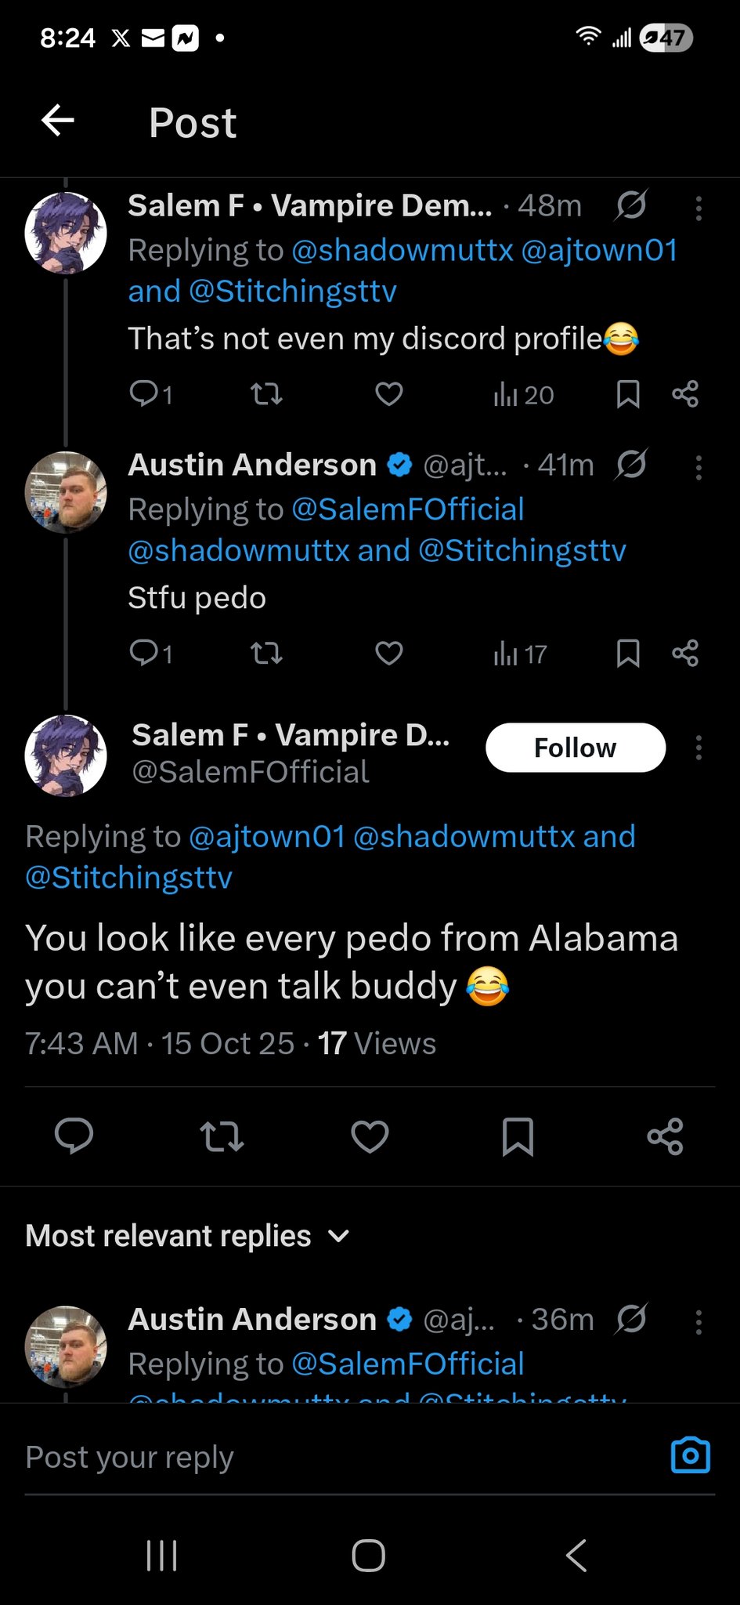Like the "Stfu pedo" reply
This screenshot has width=740, height=1605.
[388, 653]
